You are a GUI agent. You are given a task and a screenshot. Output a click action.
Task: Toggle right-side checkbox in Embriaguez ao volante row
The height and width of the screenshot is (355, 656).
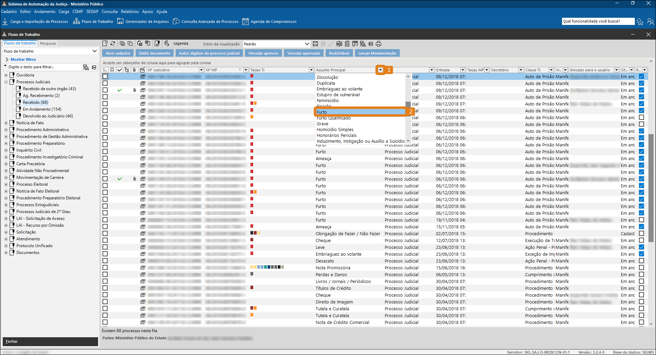click(x=641, y=254)
